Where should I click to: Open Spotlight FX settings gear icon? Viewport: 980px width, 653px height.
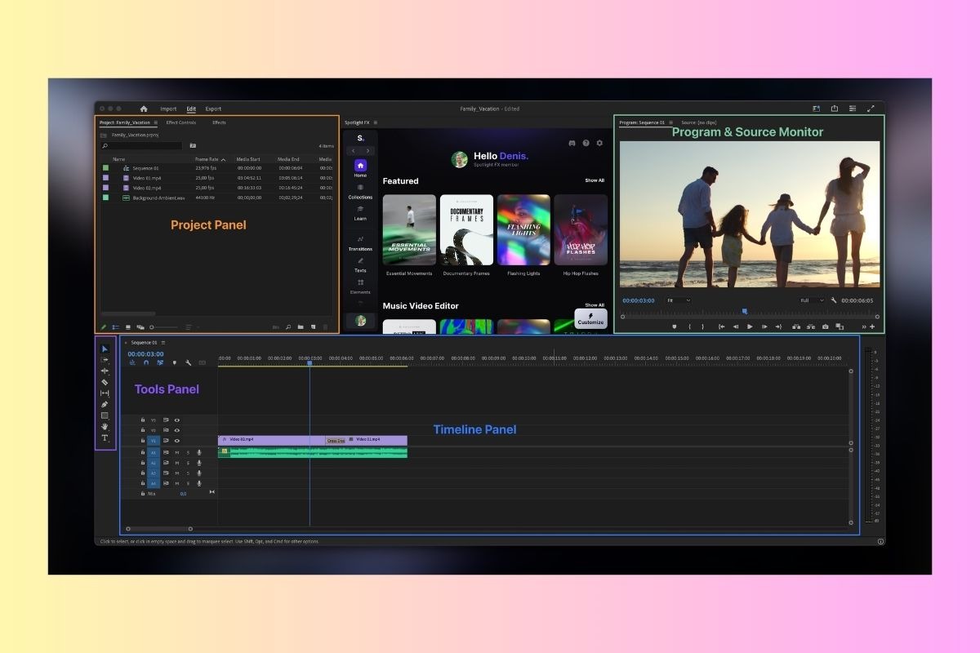pos(599,143)
